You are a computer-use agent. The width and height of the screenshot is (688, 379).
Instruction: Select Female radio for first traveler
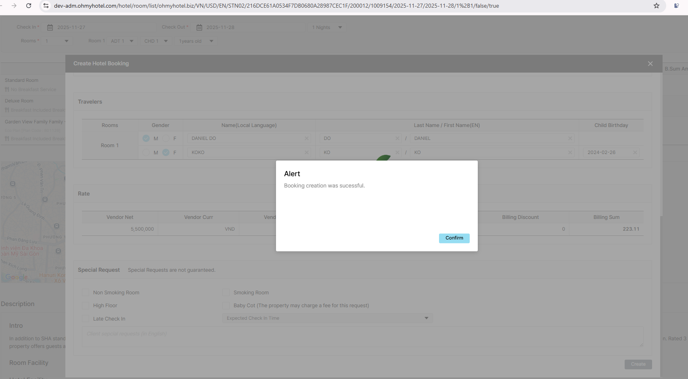(166, 138)
